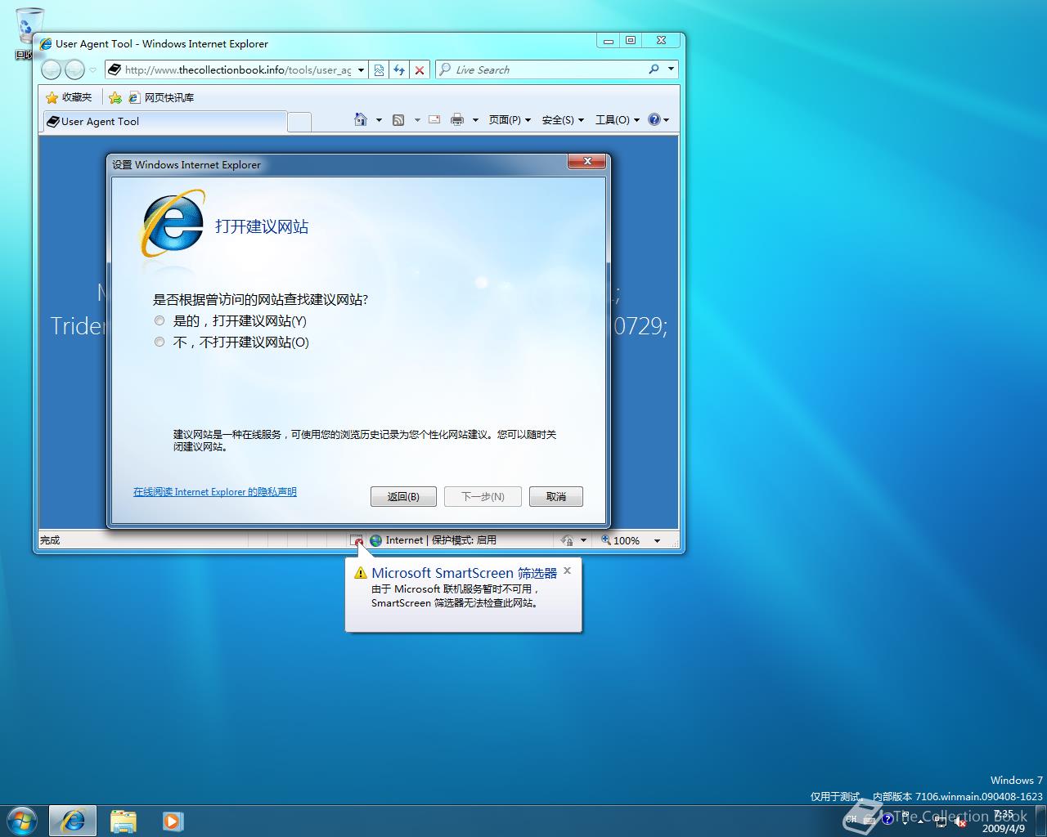The width and height of the screenshot is (1047, 837).
Task: Launch Windows Media Player from taskbar
Action: (173, 821)
